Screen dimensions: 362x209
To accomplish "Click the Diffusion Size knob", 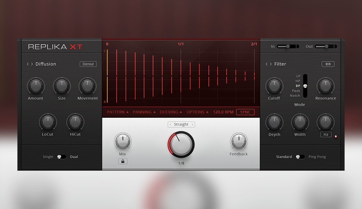I will pyautogui.click(x=62, y=86).
